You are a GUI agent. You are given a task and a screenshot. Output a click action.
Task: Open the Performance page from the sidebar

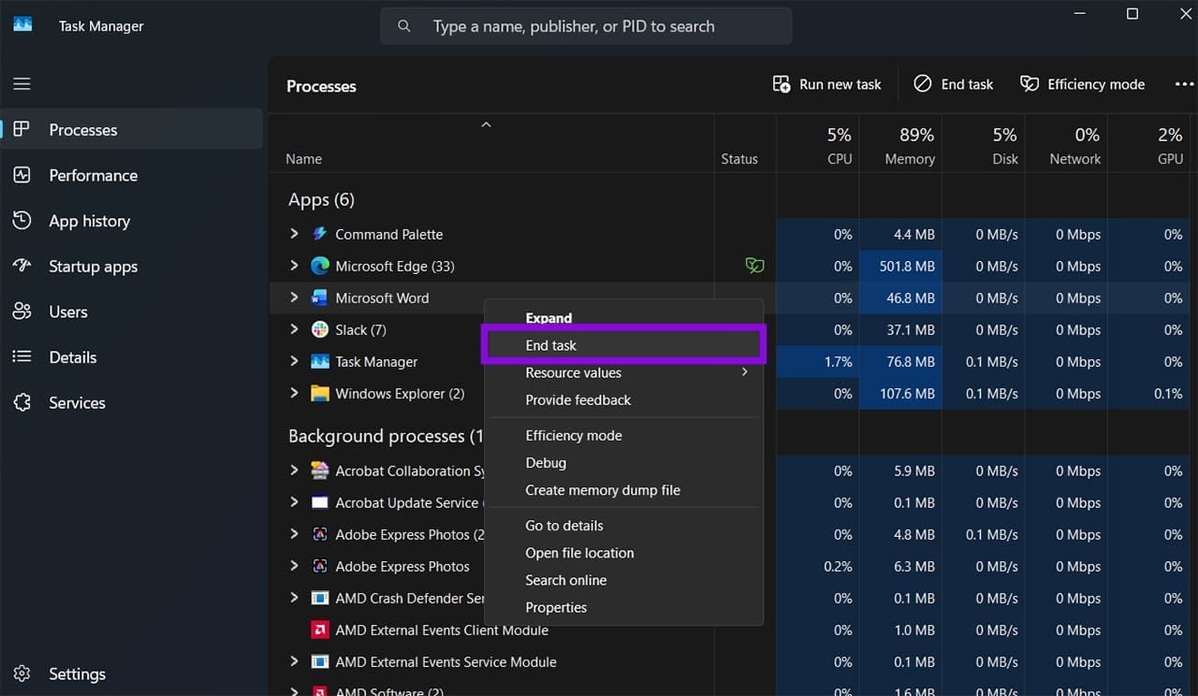[x=132, y=175]
